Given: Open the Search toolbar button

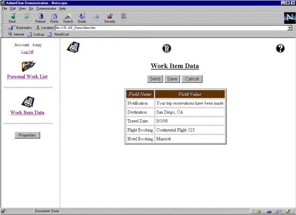Looking at the screenshot, I should click(x=68, y=18).
